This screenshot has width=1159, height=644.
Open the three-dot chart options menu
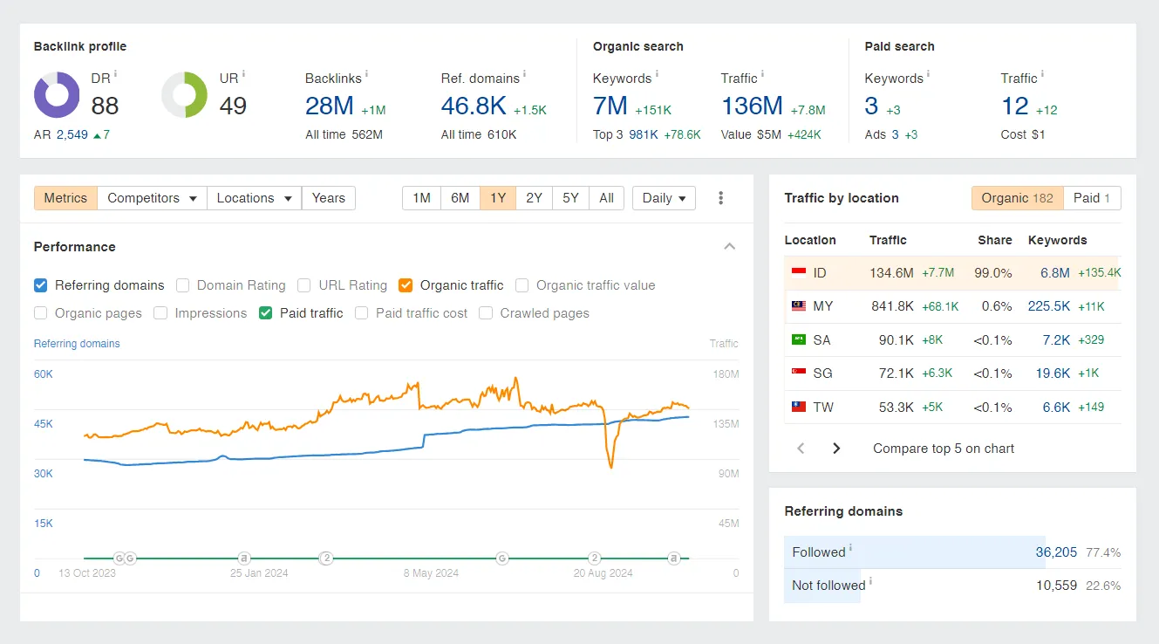[720, 198]
